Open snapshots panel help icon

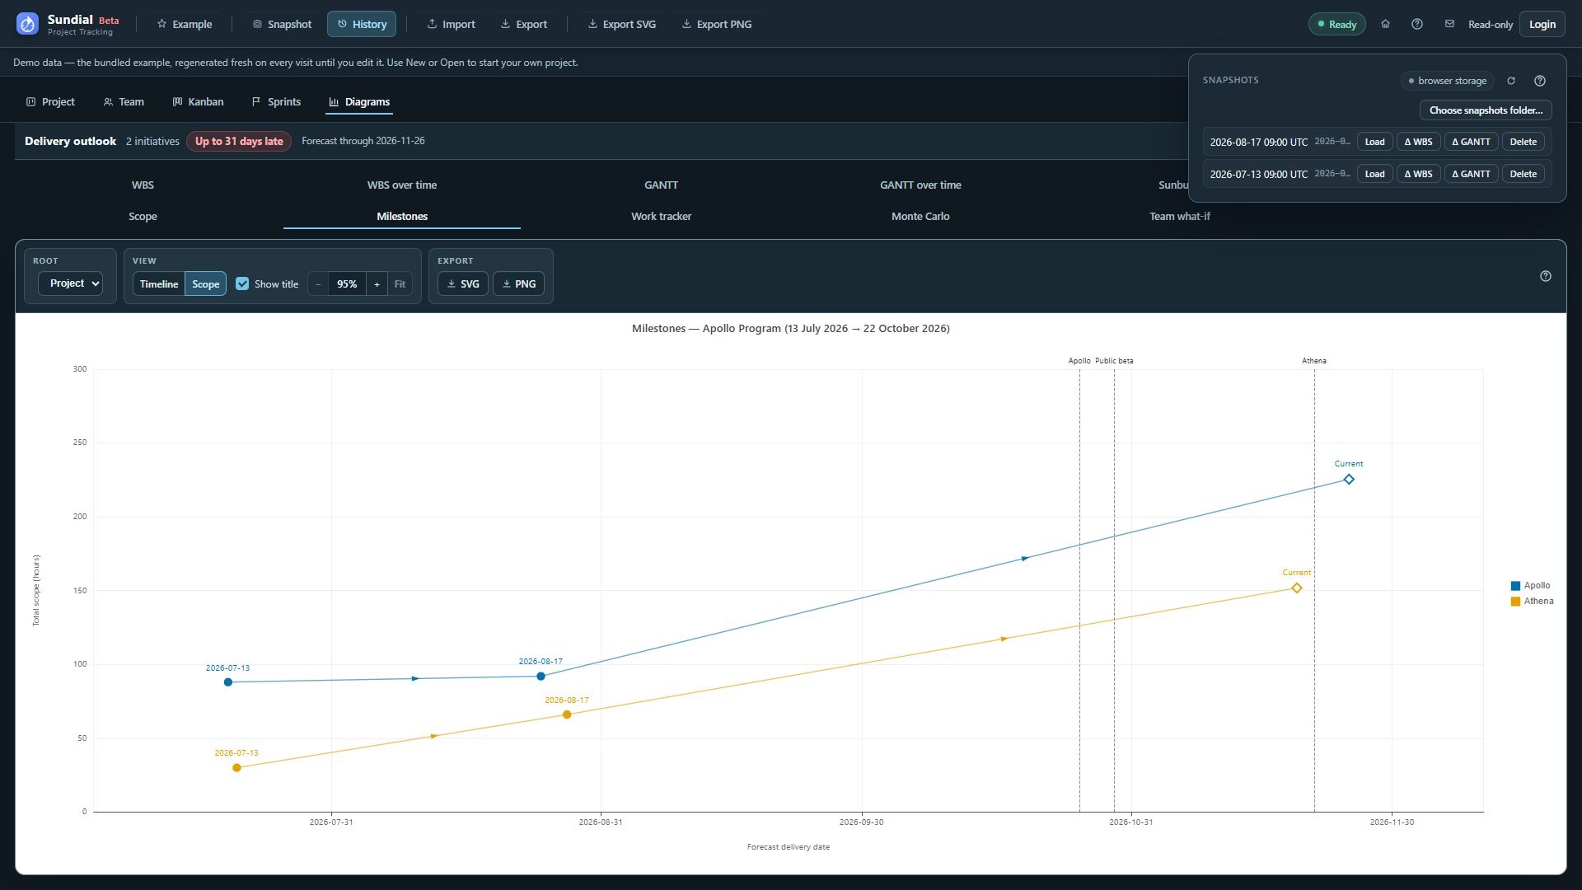click(x=1540, y=81)
